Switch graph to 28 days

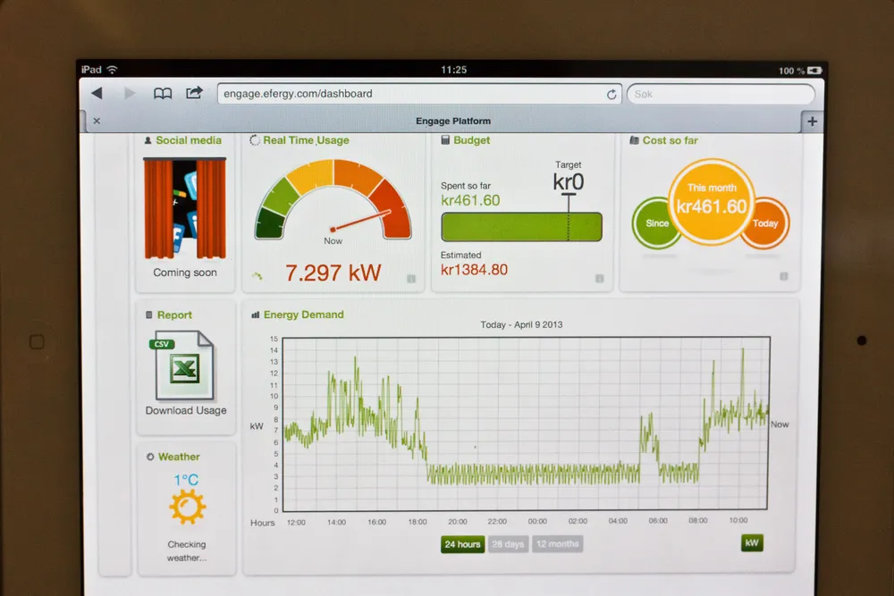(508, 544)
